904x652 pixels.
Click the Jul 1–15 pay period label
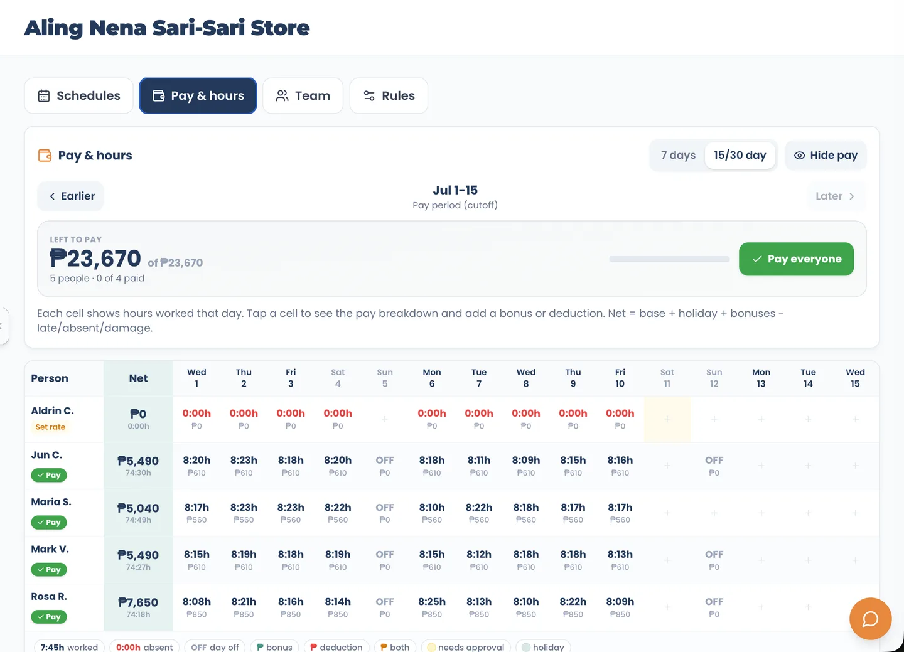455,190
